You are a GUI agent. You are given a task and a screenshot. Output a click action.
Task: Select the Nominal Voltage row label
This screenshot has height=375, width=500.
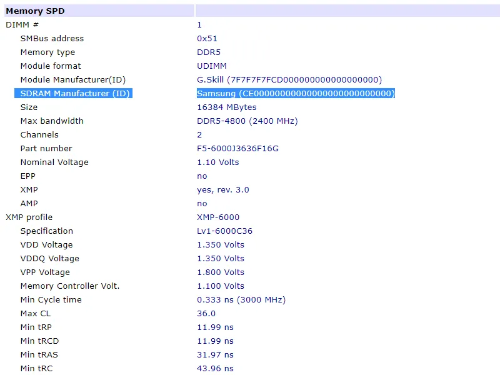click(x=54, y=162)
